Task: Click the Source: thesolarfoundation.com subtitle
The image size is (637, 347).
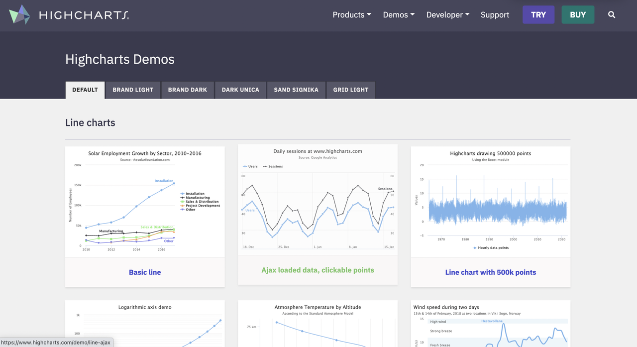Action: [145, 160]
